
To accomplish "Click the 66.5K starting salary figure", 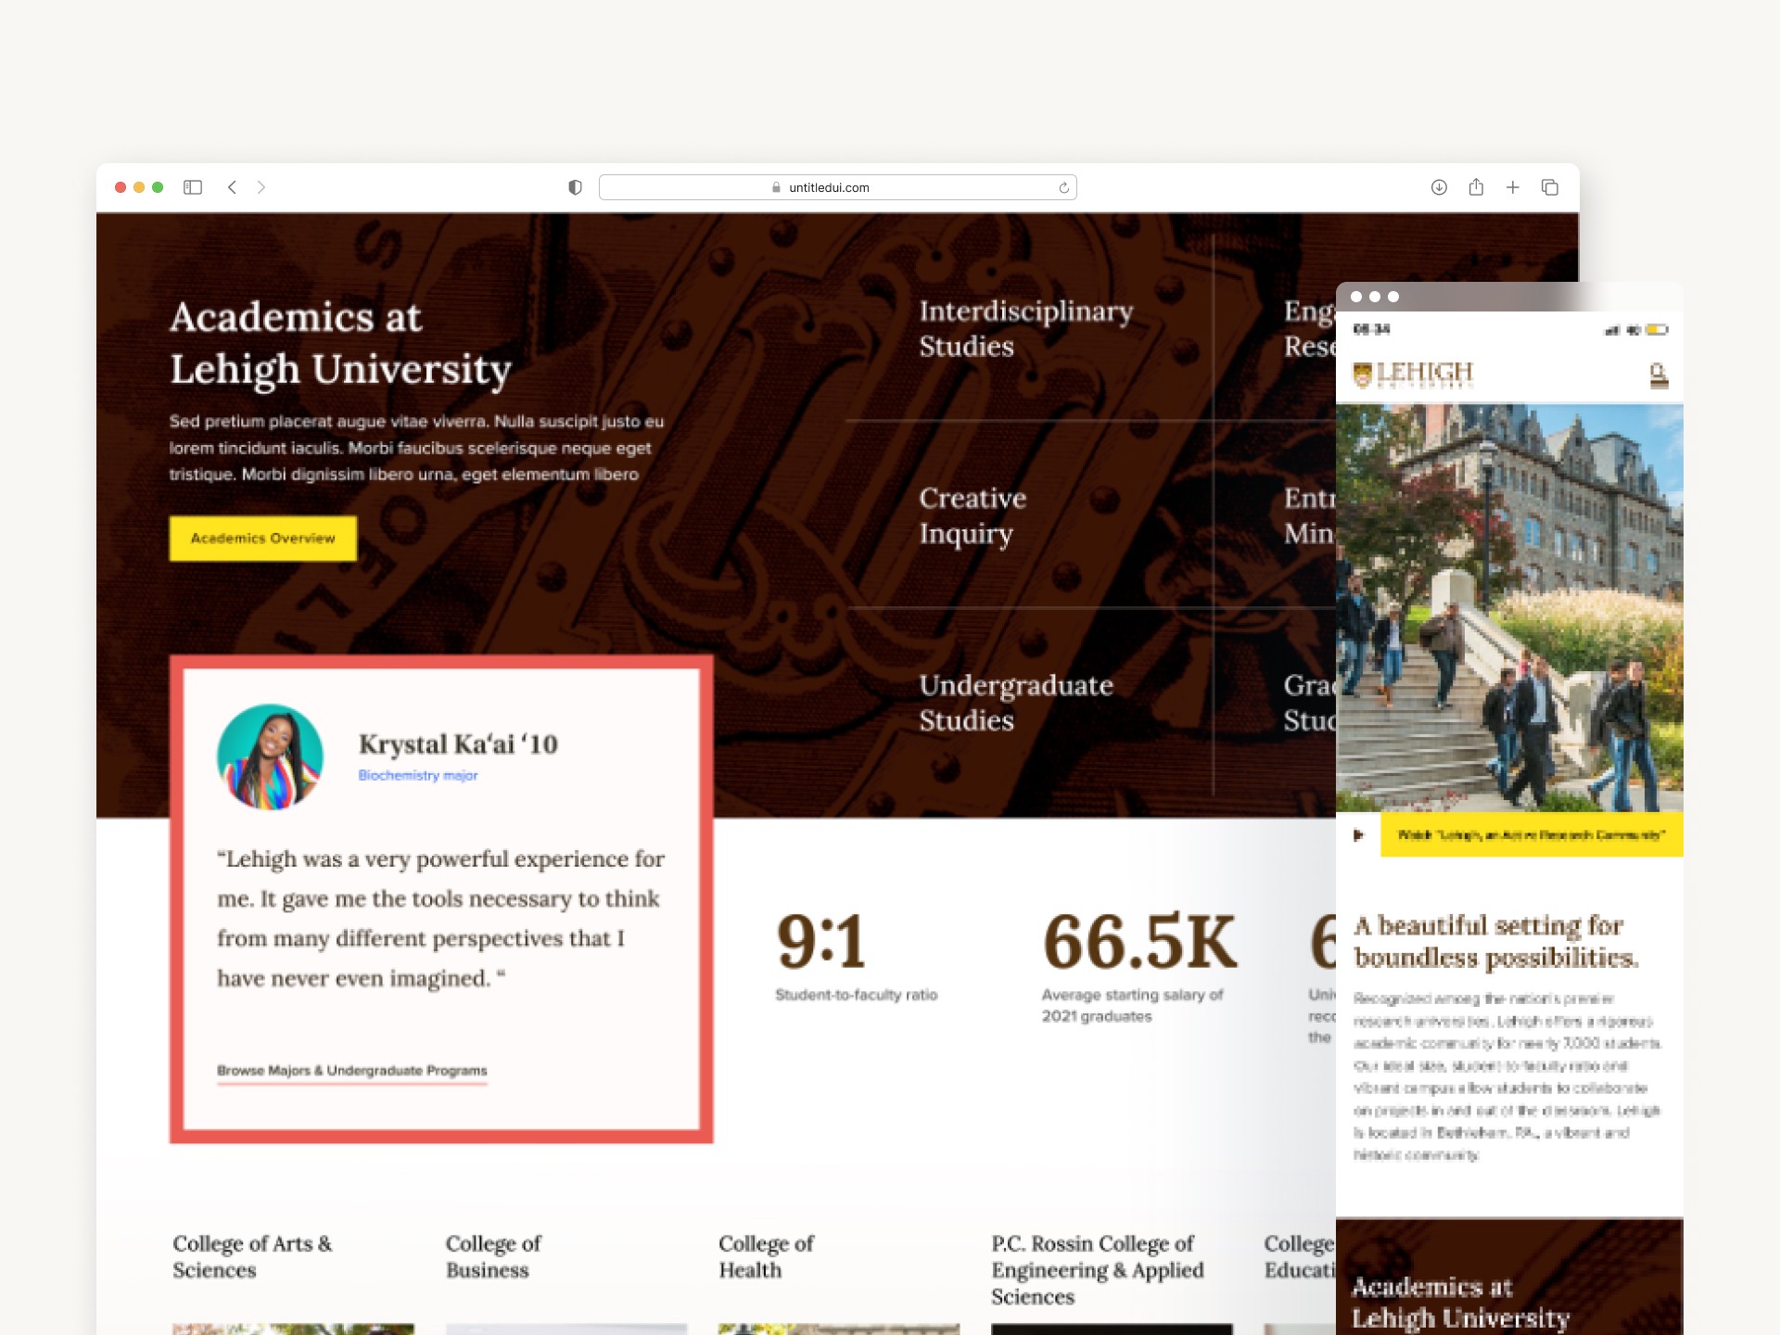I will click(x=1139, y=942).
